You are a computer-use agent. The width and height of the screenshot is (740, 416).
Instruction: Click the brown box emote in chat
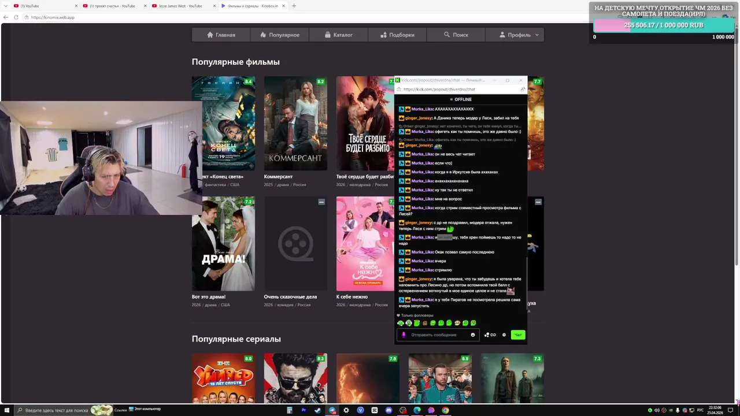pyautogui.click(x=425, y=323)
